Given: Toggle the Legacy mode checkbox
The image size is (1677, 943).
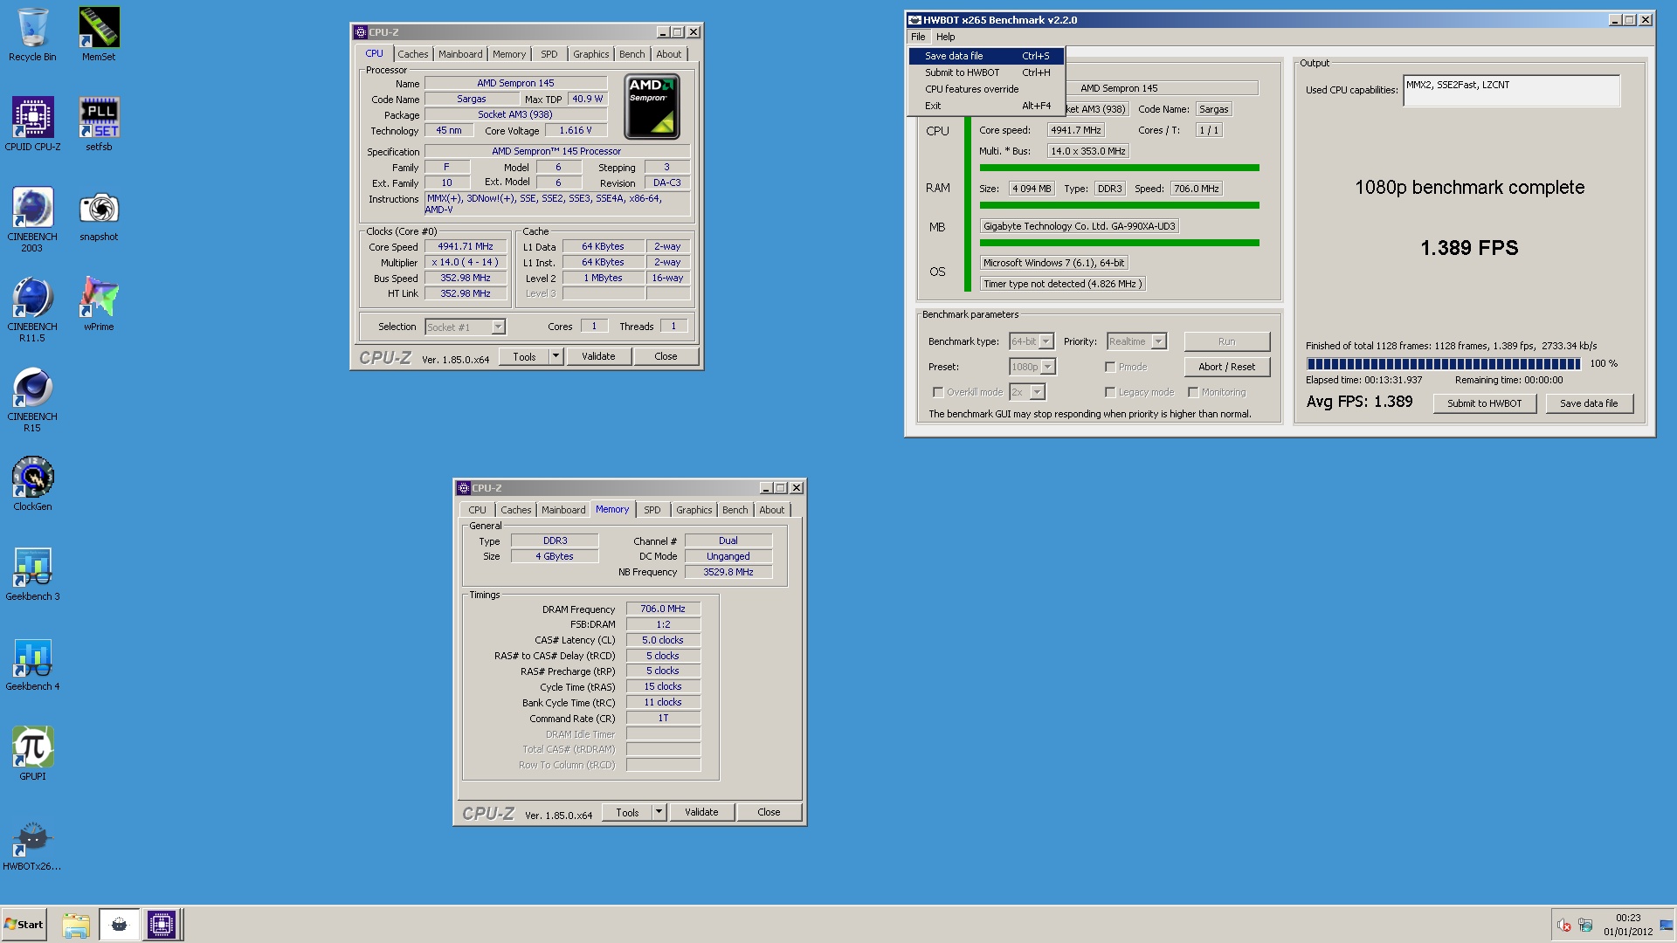Looking at the screenshot, I should pyautogui.click(x=1110, y=392).
